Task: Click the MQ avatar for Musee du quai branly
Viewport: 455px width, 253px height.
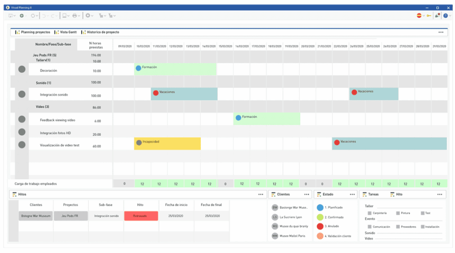Action: click(x=275, y=226)
